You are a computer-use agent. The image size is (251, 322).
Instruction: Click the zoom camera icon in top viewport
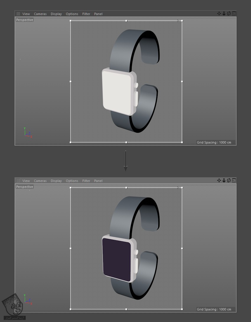point(224,14)
